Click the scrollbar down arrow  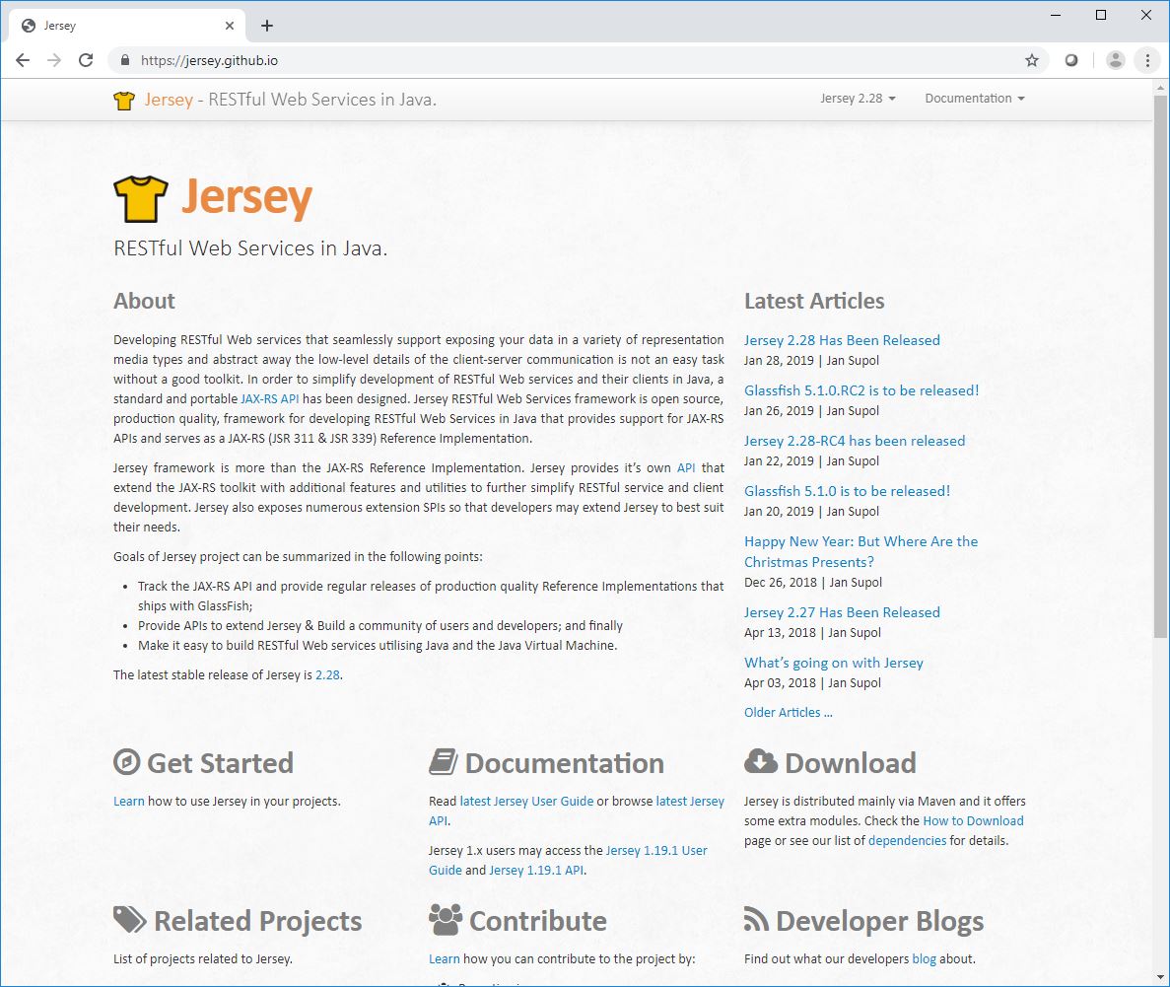point(1160,976)
